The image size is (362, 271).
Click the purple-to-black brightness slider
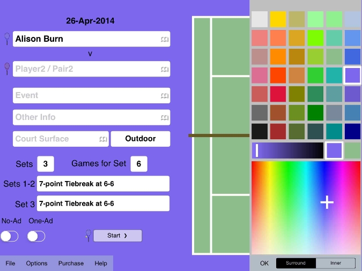(287, 150)
